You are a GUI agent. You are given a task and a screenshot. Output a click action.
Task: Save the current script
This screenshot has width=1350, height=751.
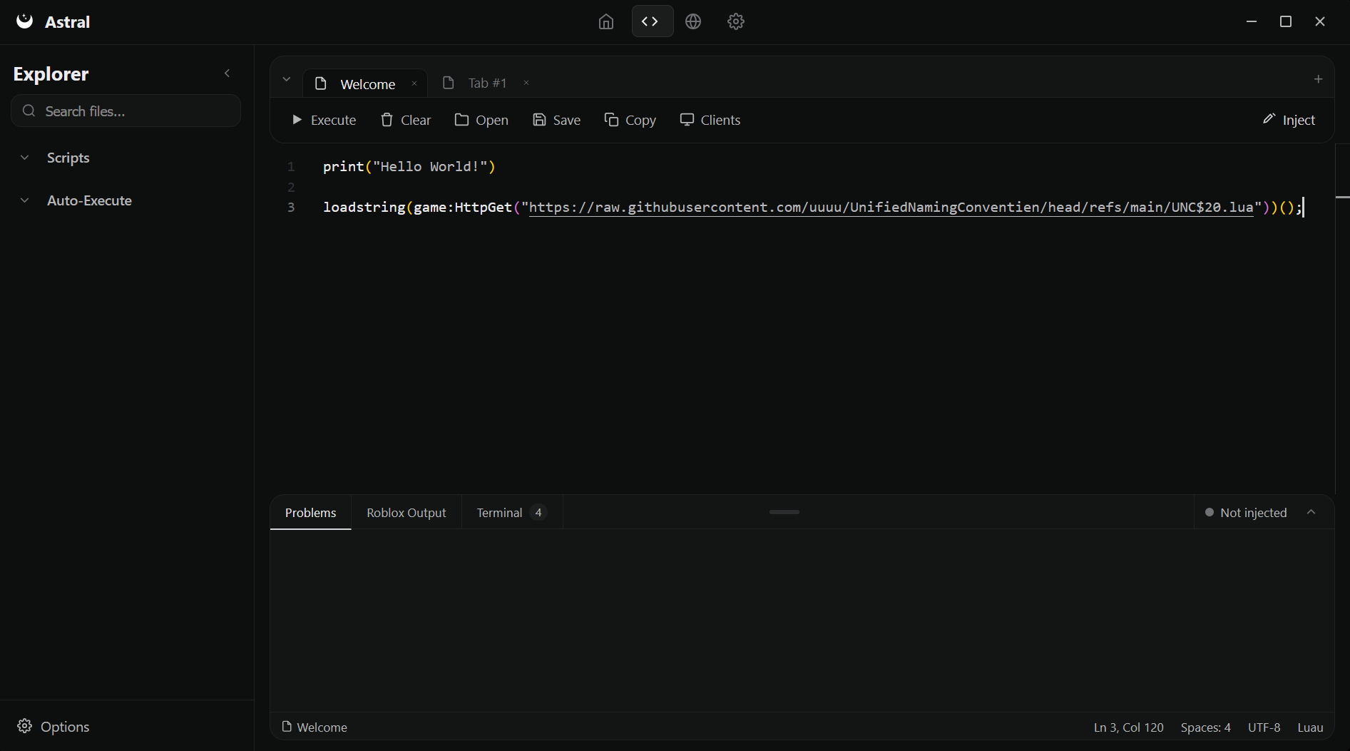[556, 120]
